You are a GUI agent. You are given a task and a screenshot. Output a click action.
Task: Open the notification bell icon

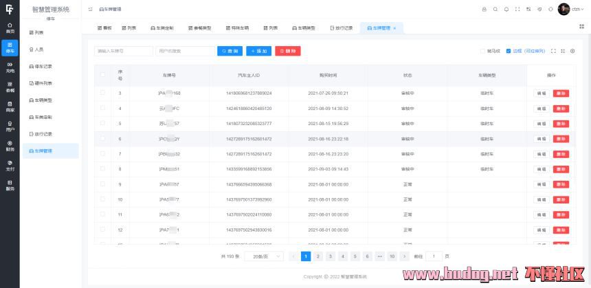[506, 9]
